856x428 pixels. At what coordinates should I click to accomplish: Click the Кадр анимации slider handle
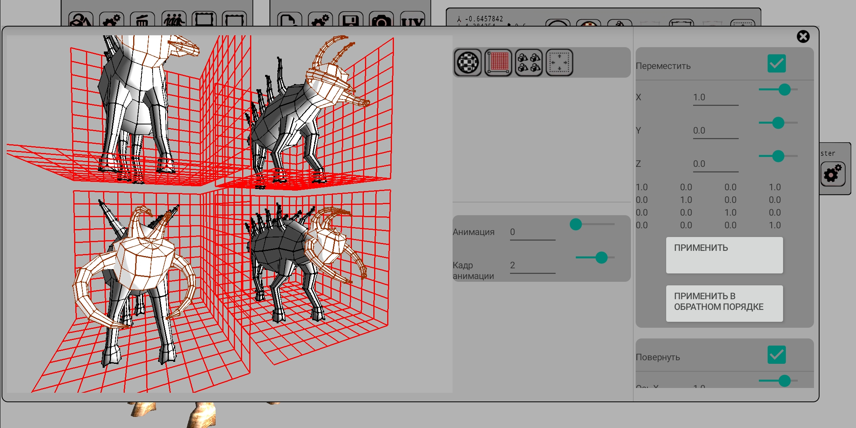point(602,258)
